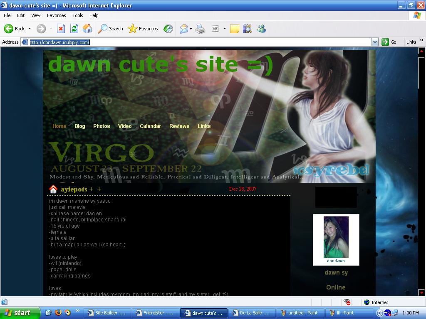Switch to Friendster taskbar window
Screen dimensions: 426x319
click(155, 313)
